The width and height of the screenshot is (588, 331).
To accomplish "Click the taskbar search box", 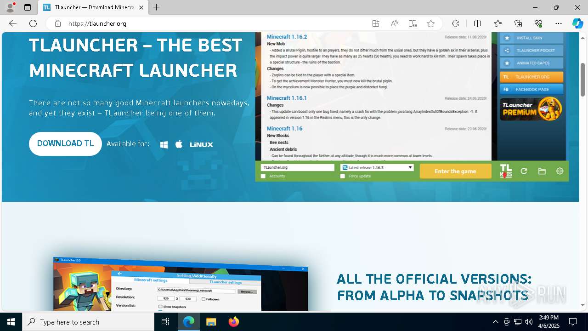I will [x=88, y=322].
